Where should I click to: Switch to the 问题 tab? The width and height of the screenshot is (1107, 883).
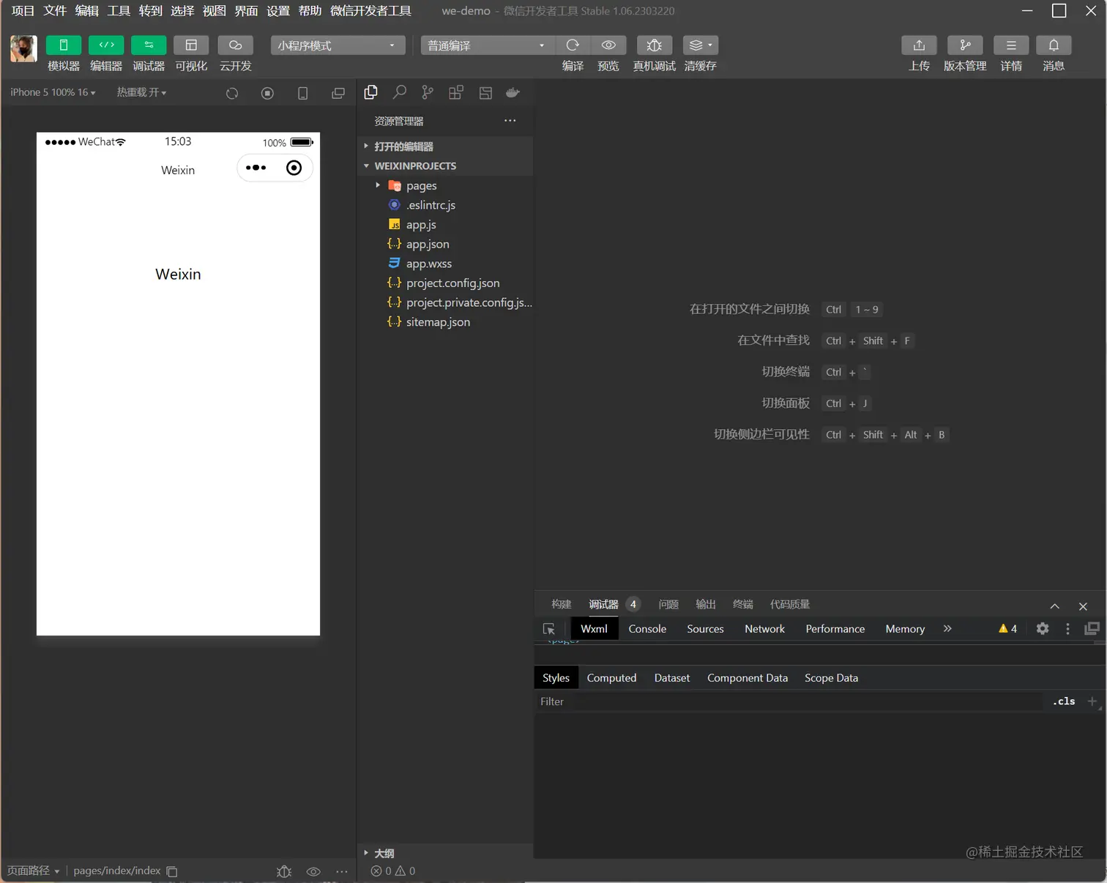click(668, 604)
